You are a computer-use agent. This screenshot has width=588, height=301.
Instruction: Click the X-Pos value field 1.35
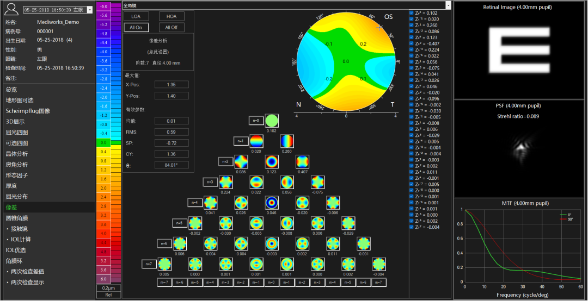(171, 85)
